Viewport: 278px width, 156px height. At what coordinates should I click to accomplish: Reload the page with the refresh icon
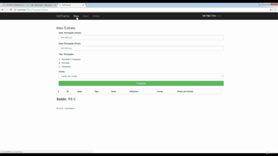[10, 10]
